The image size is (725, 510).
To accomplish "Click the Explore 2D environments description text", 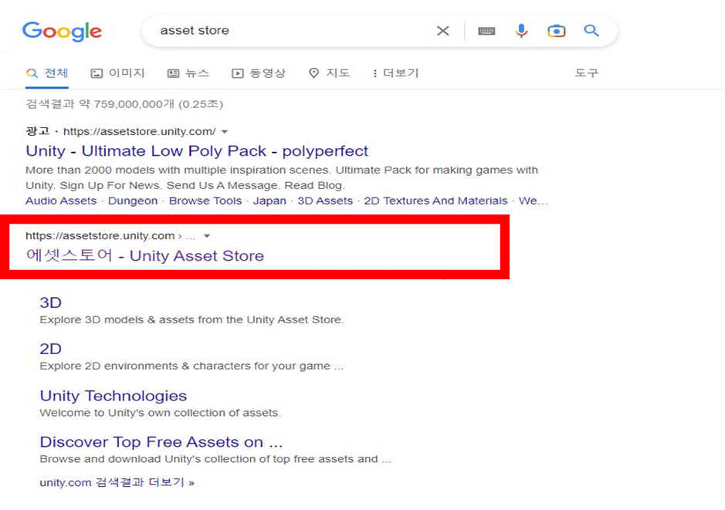I will [191, 366].
